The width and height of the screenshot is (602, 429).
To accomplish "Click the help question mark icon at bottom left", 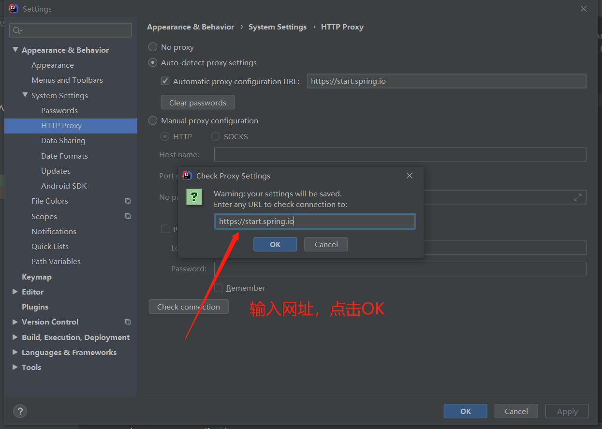I will point(20,411).
